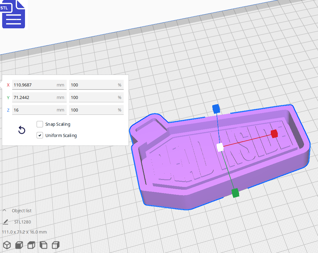
Task: Click the Z percentage field showing 100
Action: pos(96,110)
